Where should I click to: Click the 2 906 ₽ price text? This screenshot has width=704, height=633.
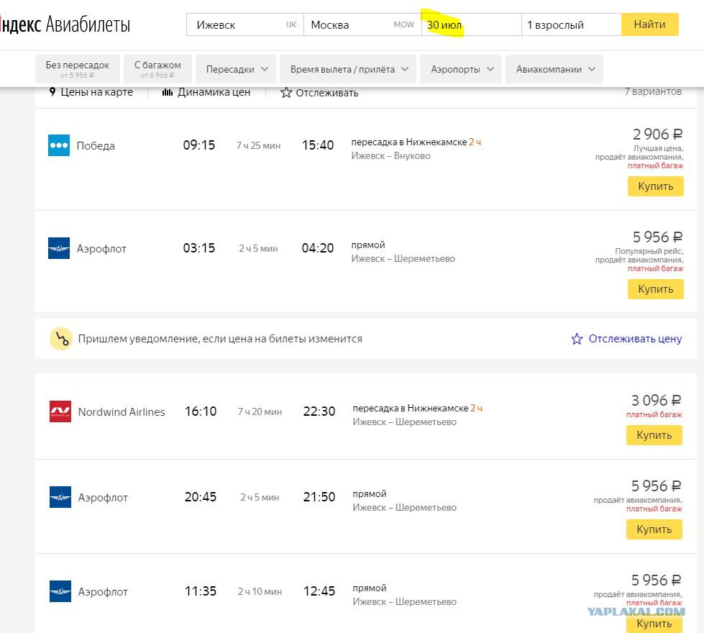tap(658, 134)
